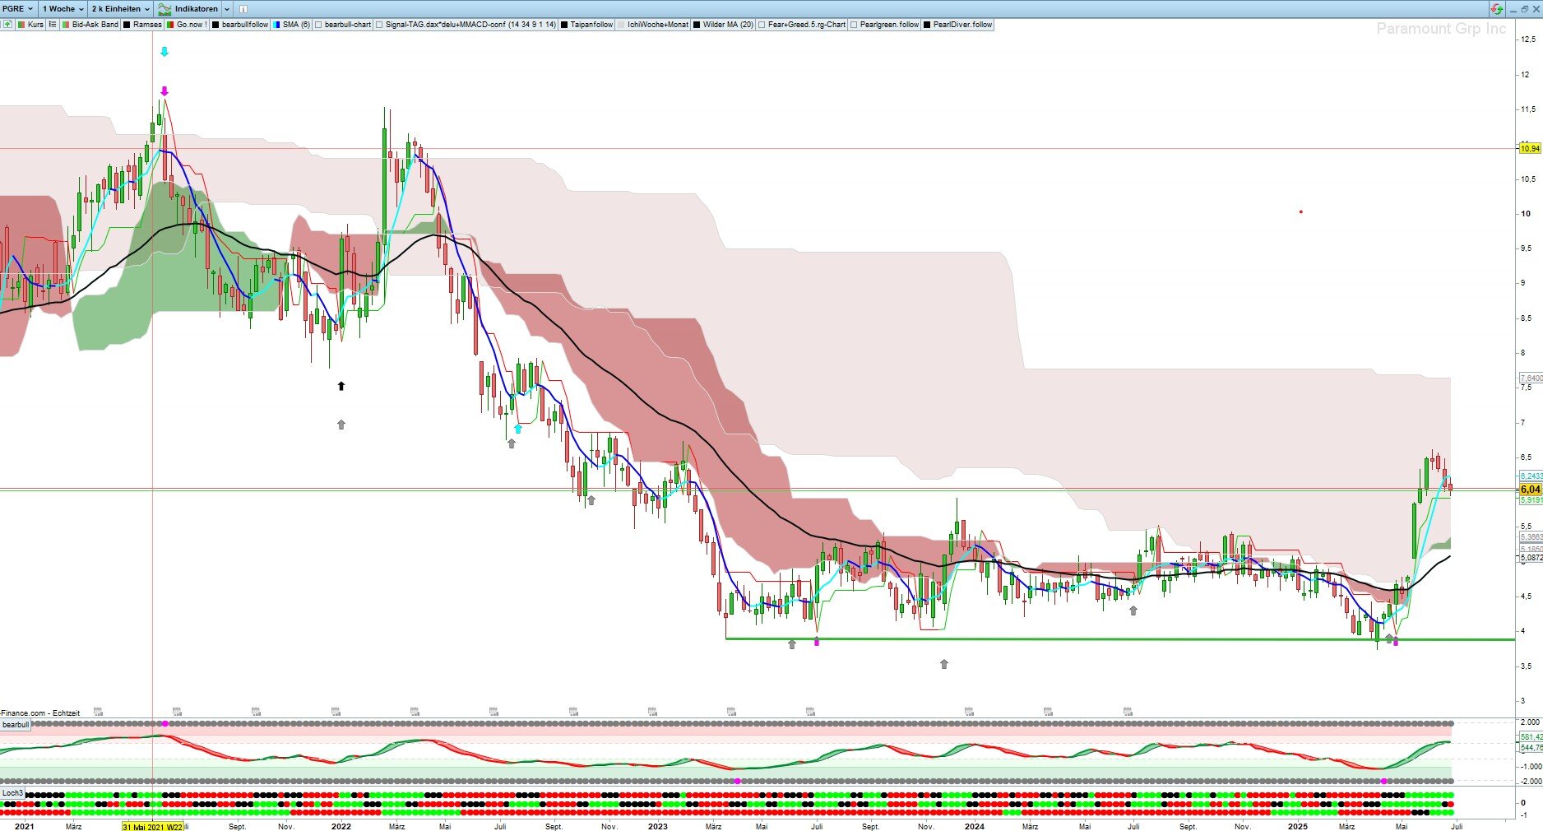Toggle the Signal-TAG.dax indicator checkbox
This screenshot has height=831, width=1543.
(x=379, y=25)
